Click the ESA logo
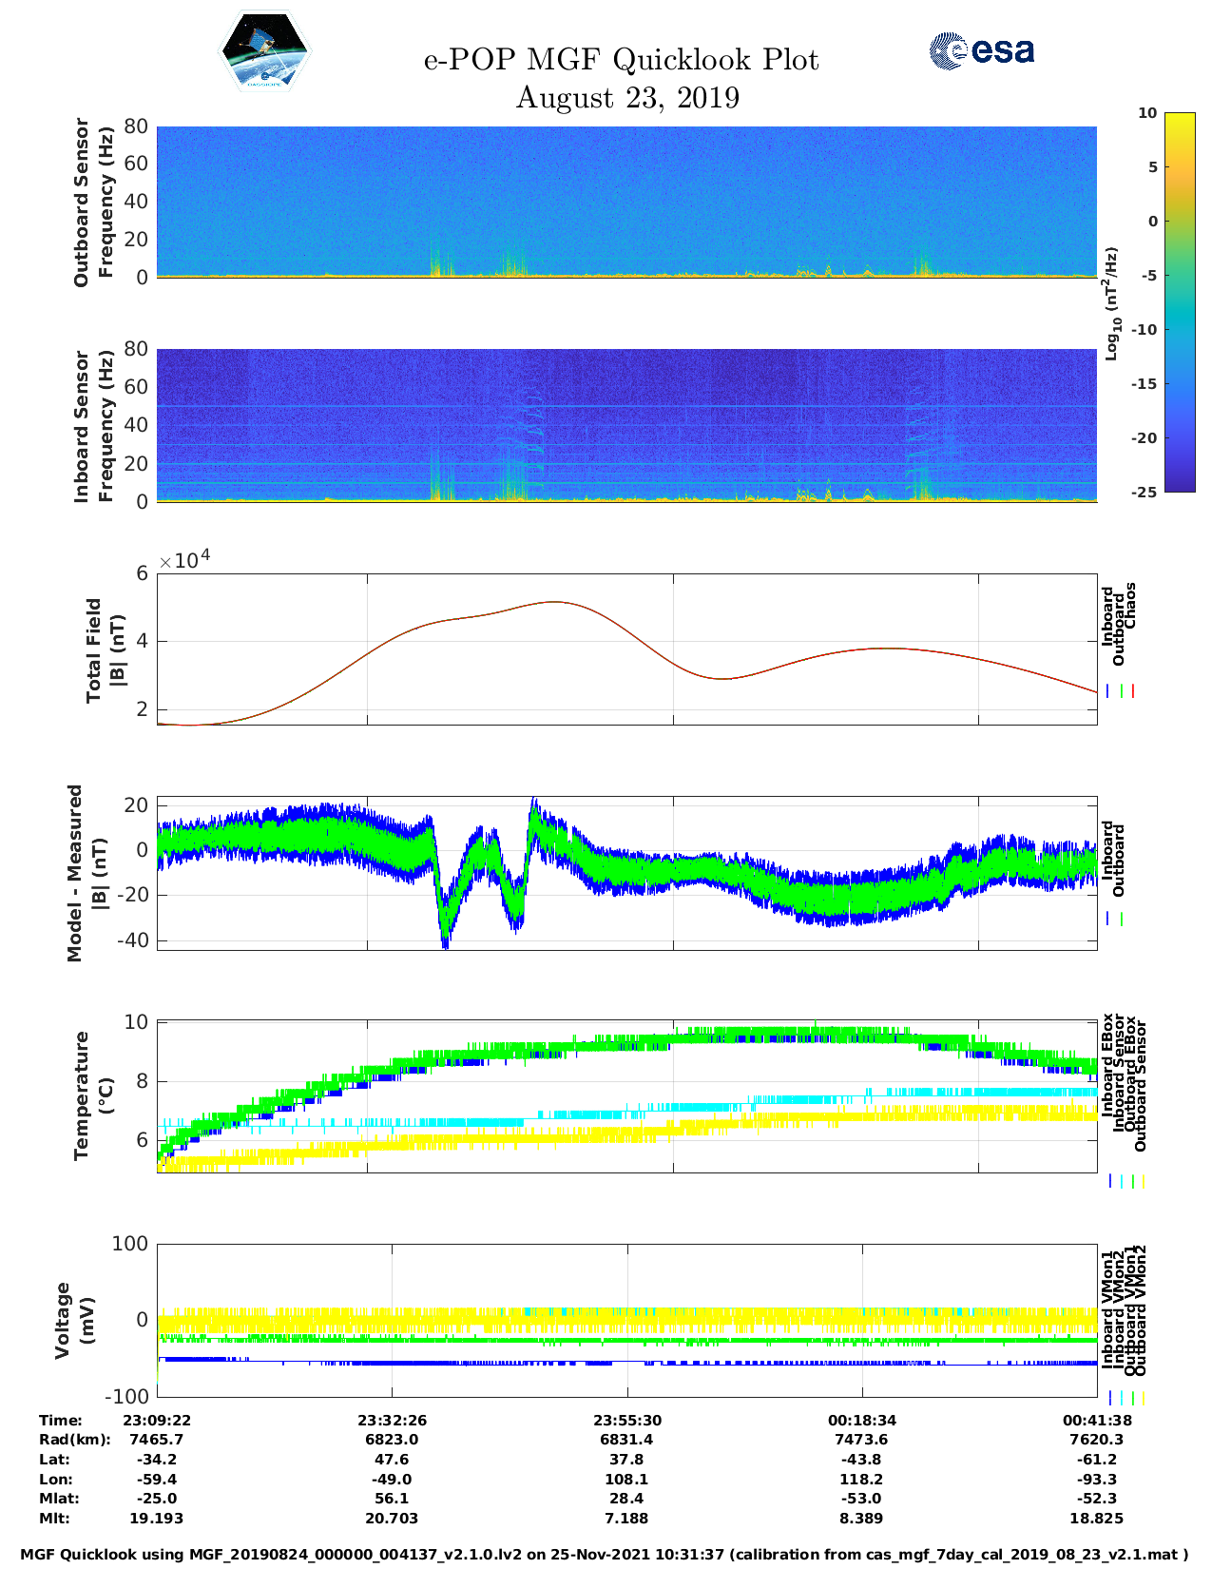The image size is (1212, 1569). (x=982, y=50)
